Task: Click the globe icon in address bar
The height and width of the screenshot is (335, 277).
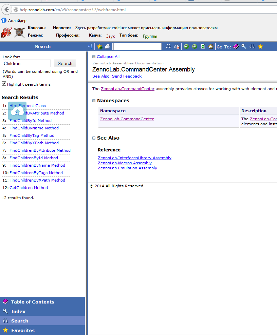Action: tap(16, 9)
